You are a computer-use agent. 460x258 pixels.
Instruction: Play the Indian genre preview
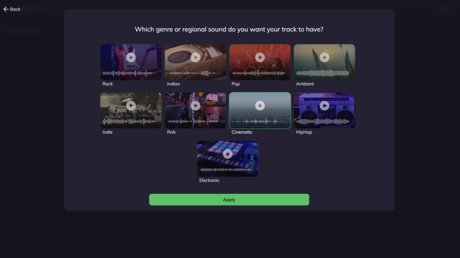(x=195, y=57)
